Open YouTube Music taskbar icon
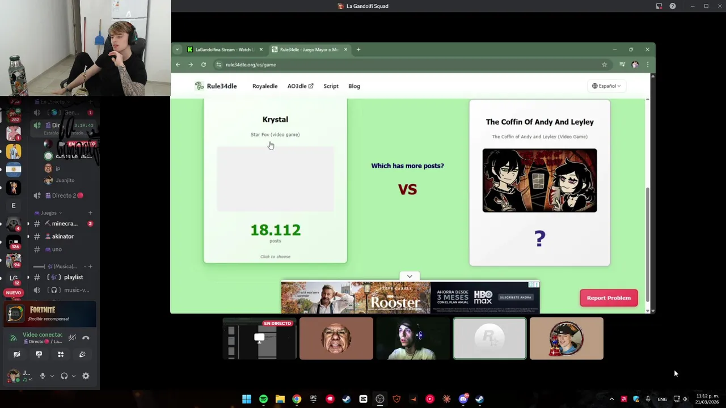 (x=430, y=399)
